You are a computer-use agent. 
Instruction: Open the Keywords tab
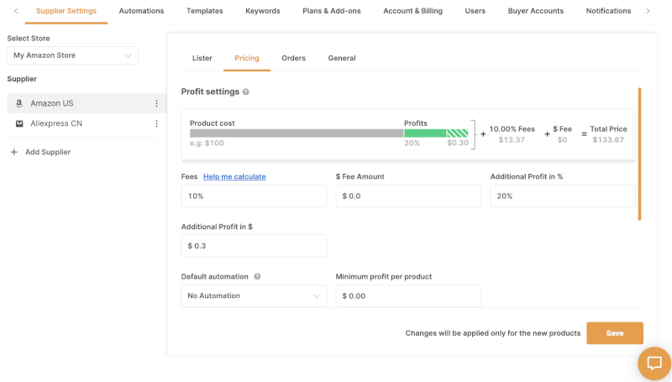pyautogui.click(x=263, y=11)
